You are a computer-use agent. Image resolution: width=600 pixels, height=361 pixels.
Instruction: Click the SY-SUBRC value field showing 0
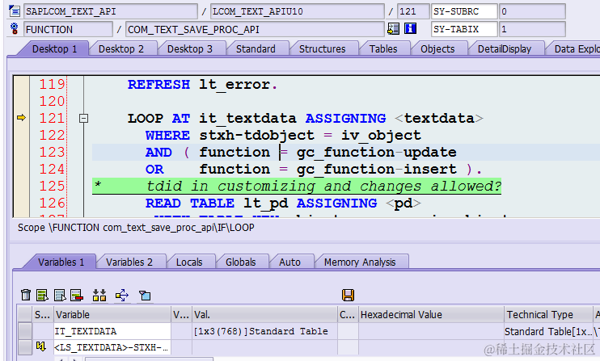pyautogui.click(x=532, y=11)
